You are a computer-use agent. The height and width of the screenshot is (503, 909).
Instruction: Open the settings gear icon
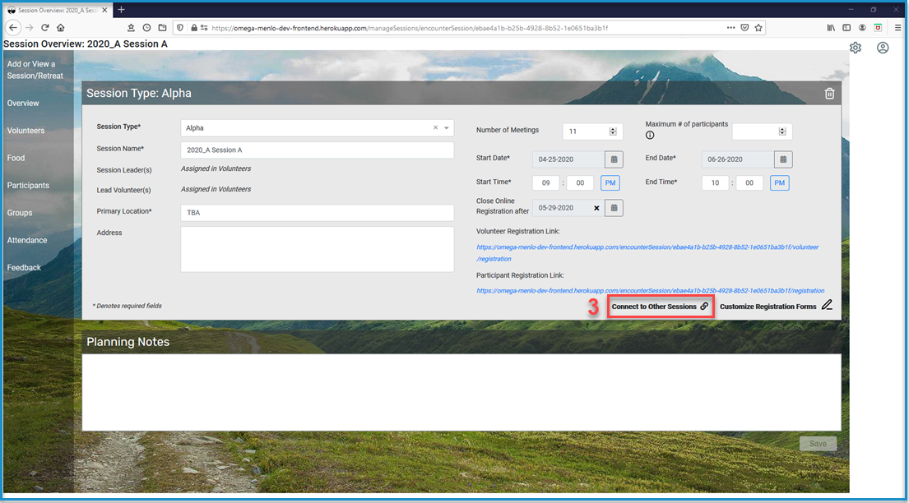coord(855,48)
